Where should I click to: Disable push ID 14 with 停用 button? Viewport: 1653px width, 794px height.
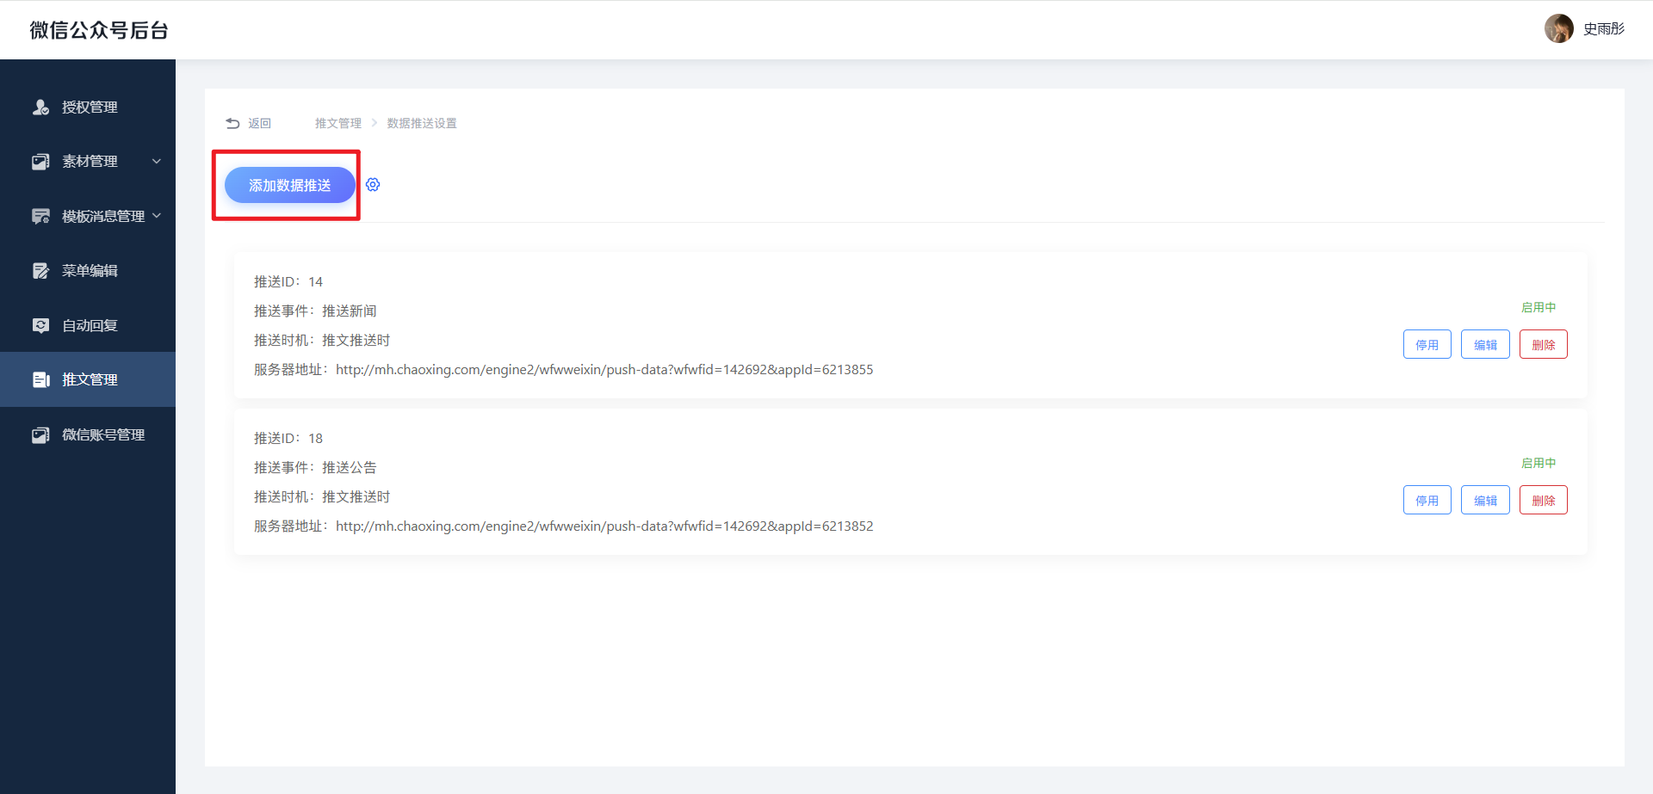coord(1427,345)
